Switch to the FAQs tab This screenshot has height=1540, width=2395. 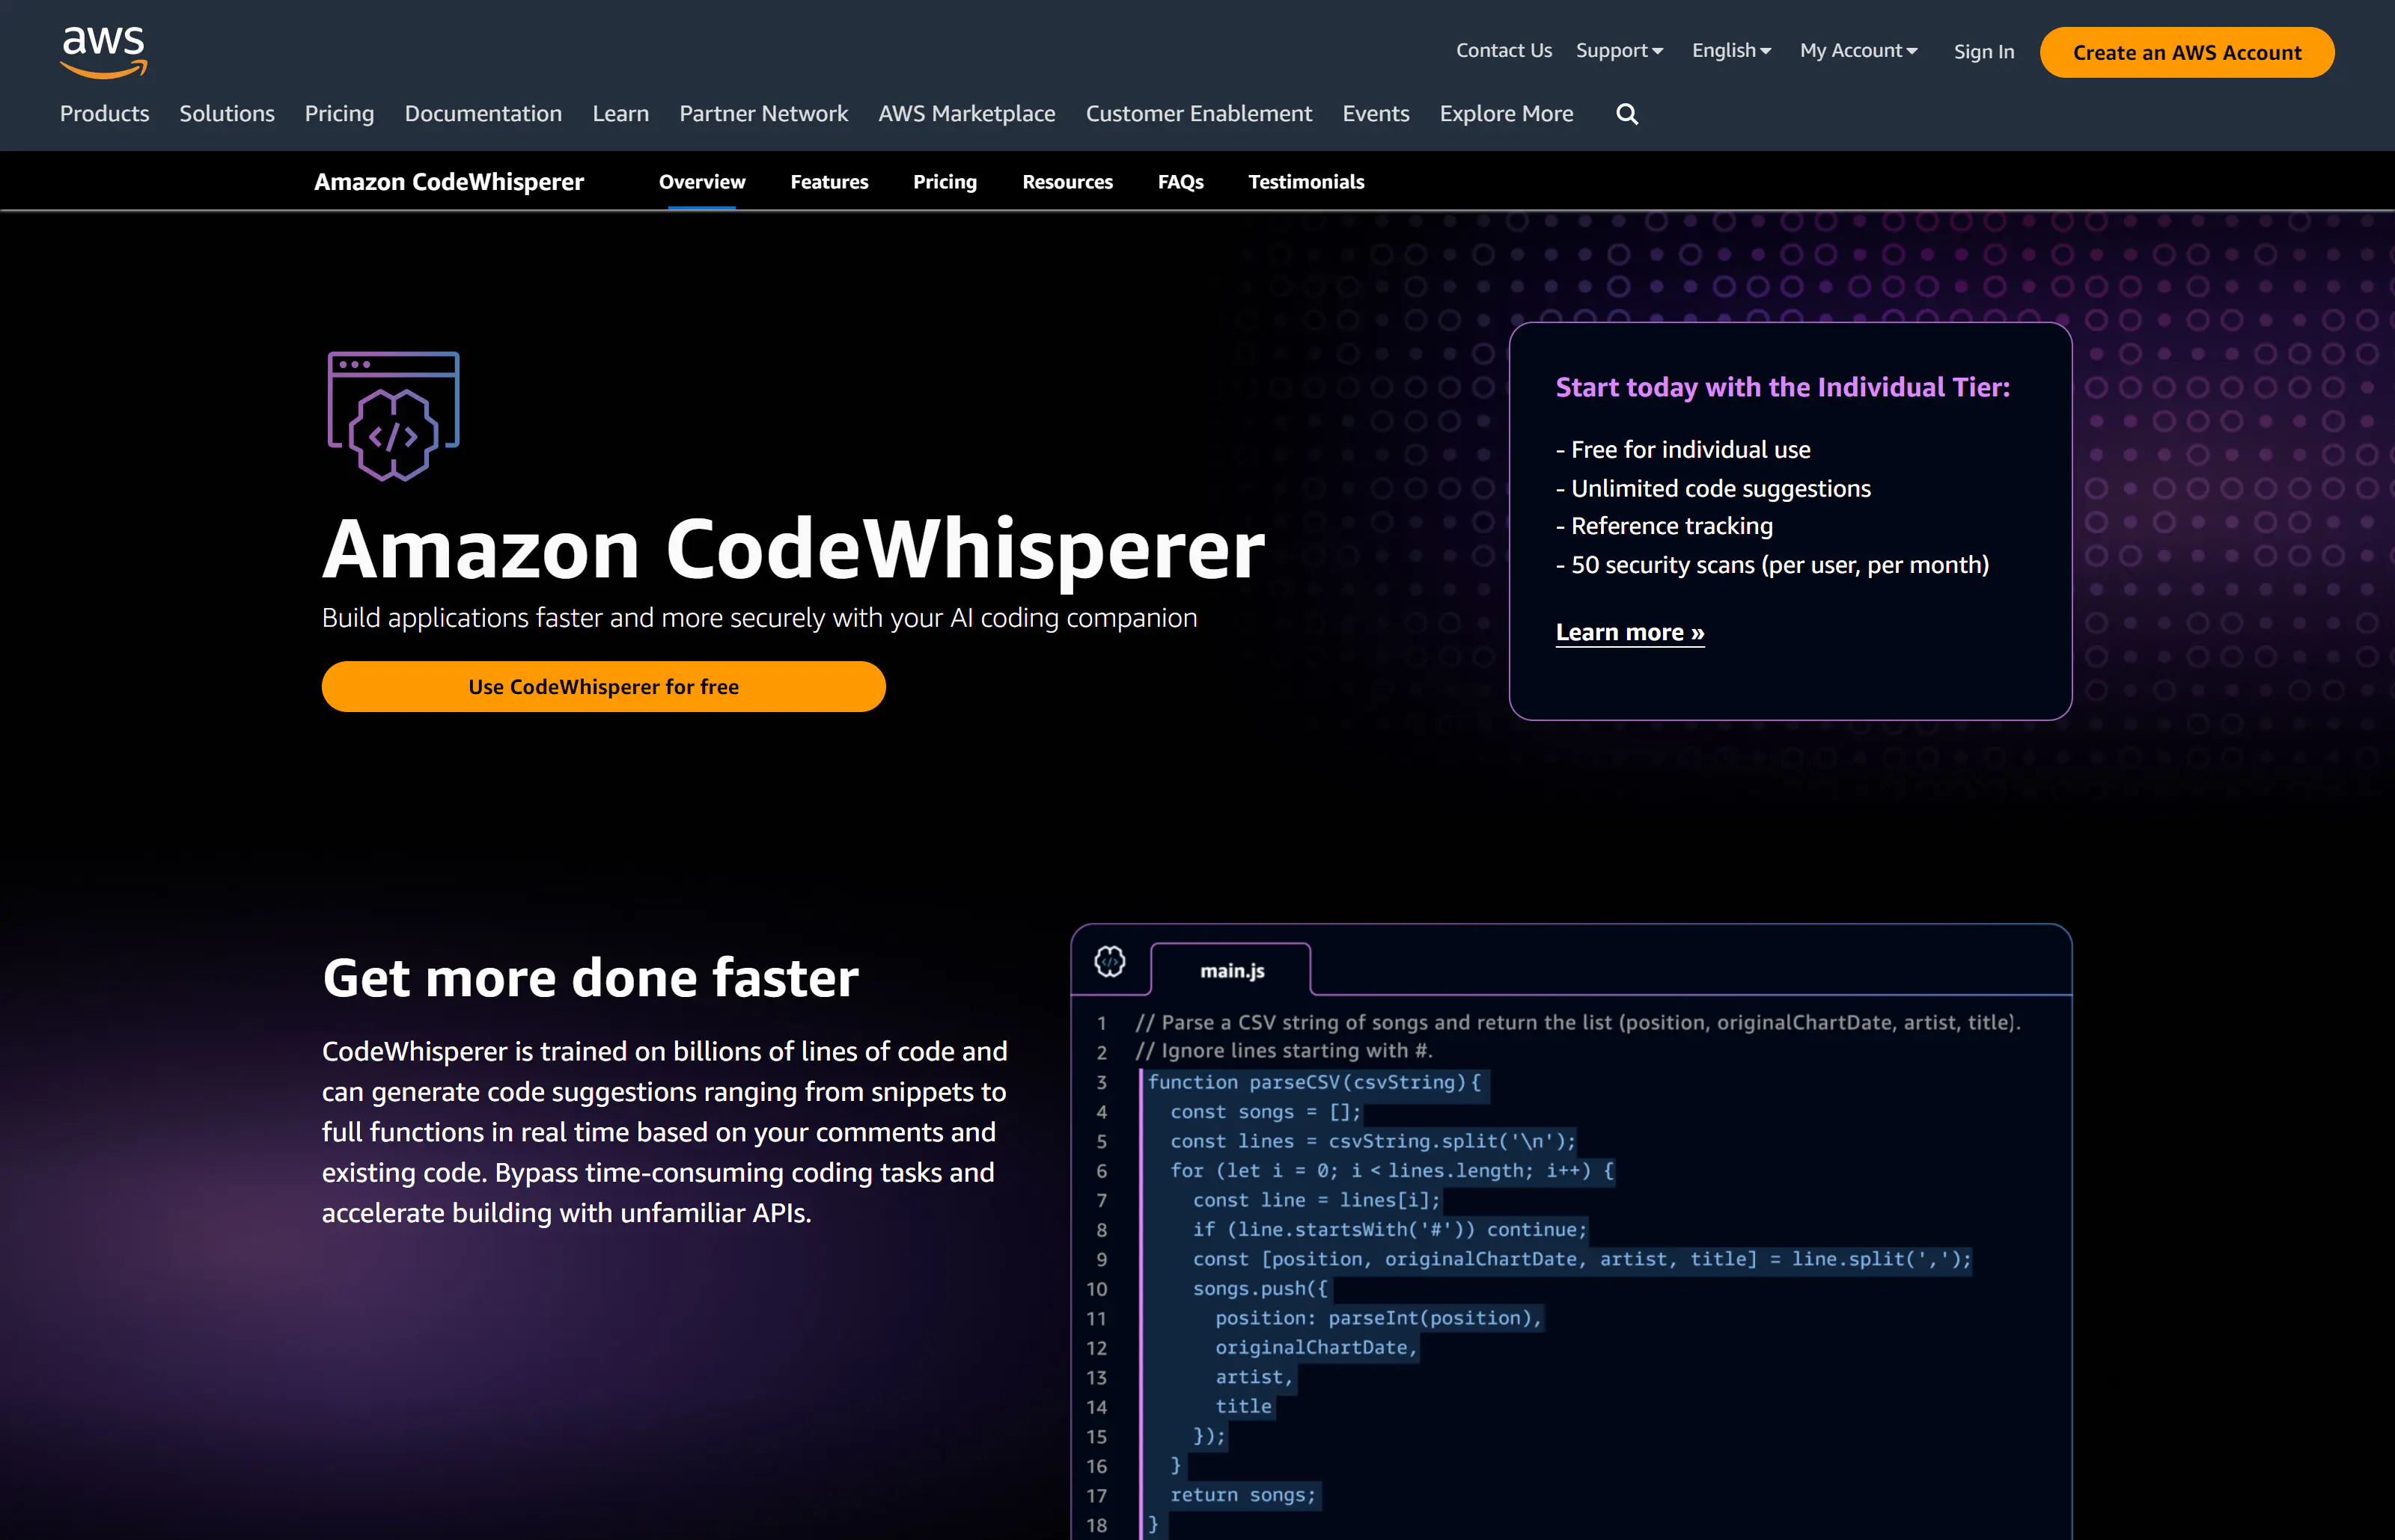tap(1180, 182)
